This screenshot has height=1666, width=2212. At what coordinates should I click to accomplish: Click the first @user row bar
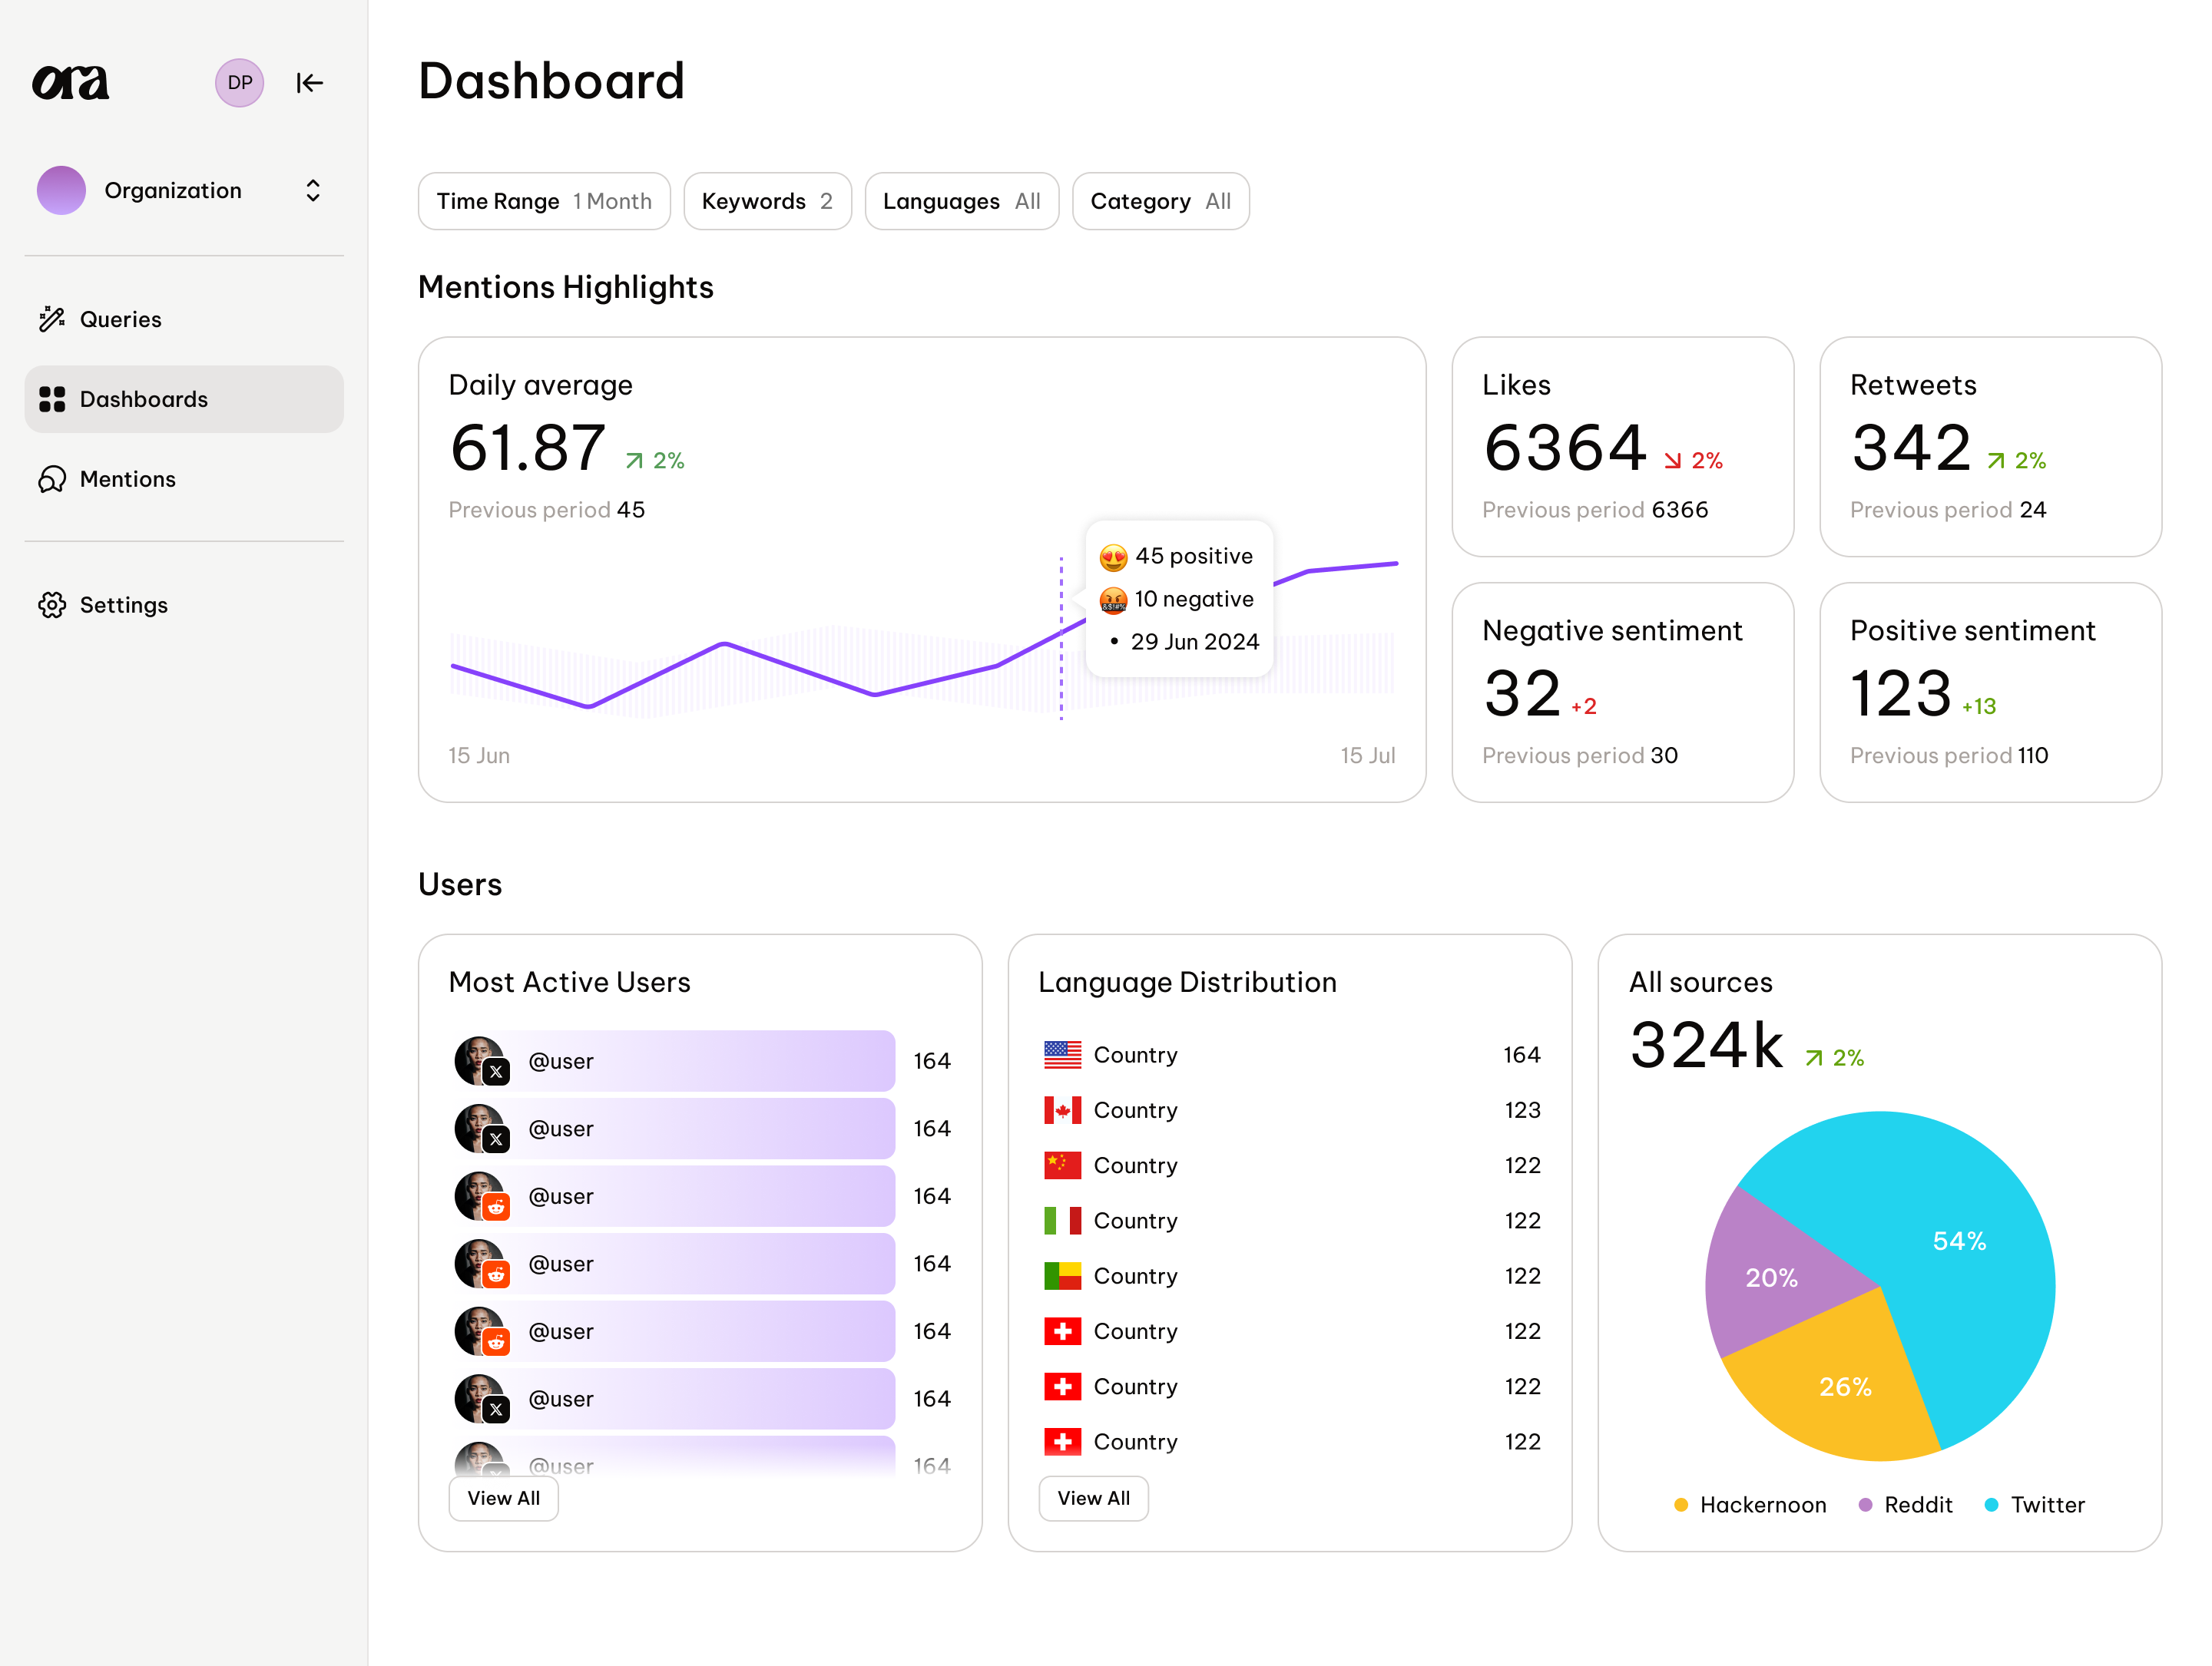(x=700, y=1060)
